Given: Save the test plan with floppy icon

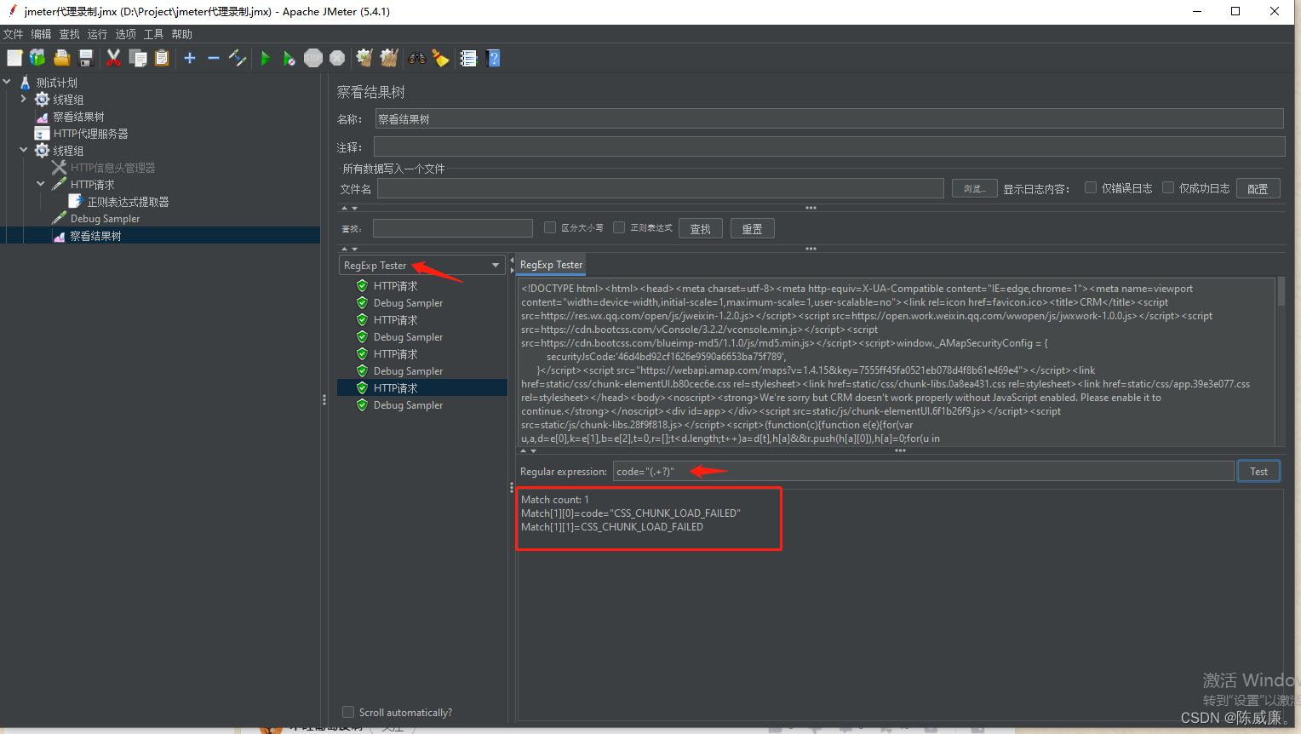Looking at the screenshot, I should (85, 58).
